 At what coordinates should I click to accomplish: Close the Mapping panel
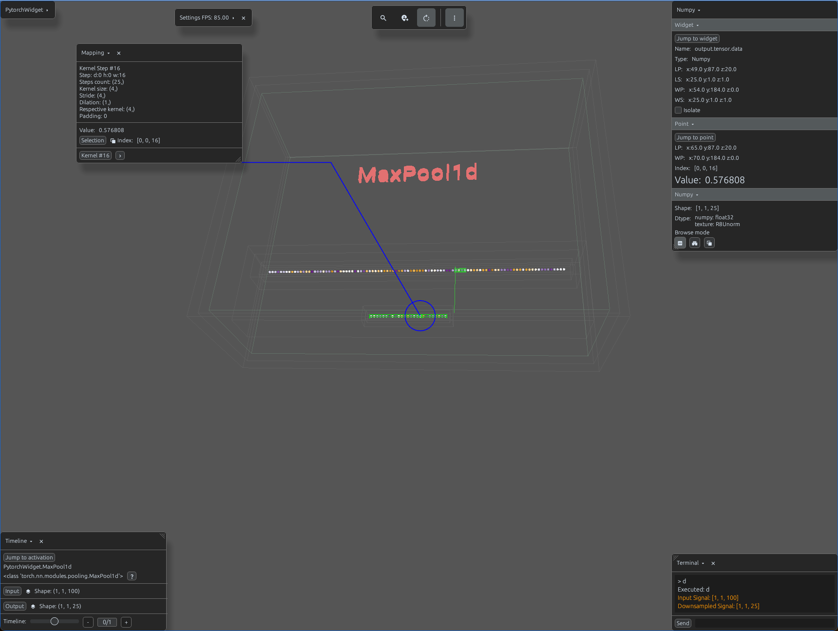(x=119, y=53)
